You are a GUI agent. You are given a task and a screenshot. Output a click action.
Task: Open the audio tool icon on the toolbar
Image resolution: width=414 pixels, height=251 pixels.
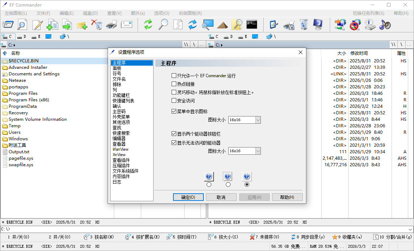pyautogui.click(x=385, y=25)
